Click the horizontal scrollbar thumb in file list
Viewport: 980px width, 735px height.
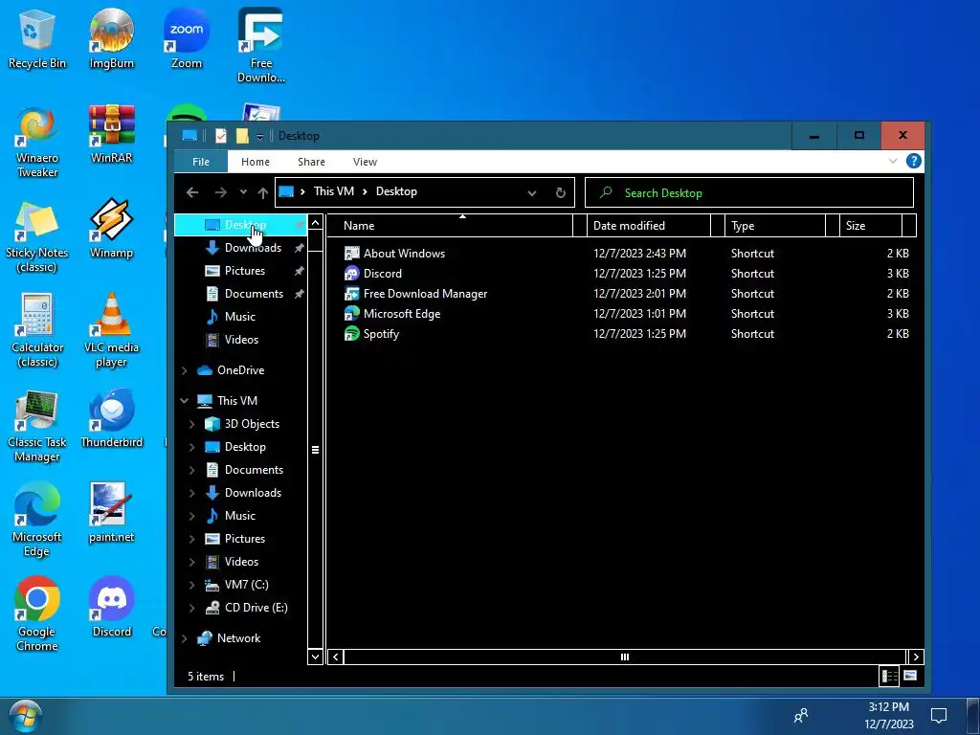[624, 657]
